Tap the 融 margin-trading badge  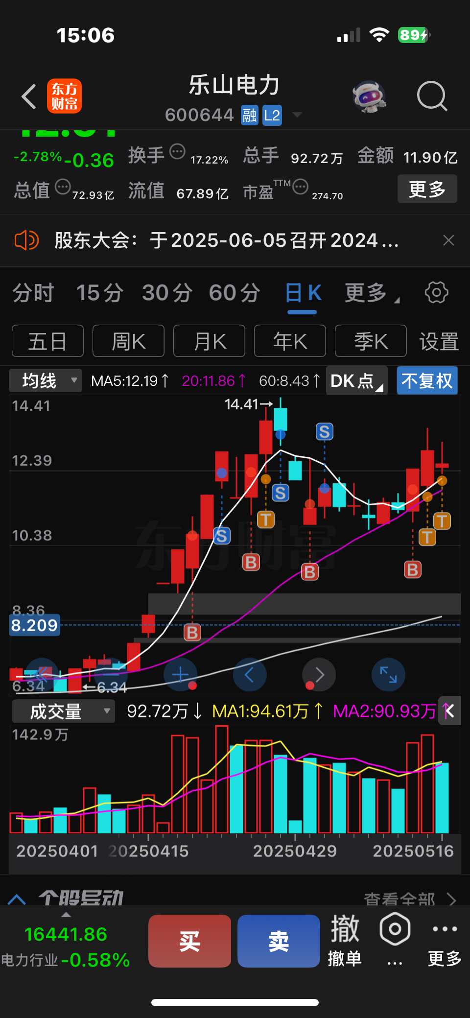[250, 116]
